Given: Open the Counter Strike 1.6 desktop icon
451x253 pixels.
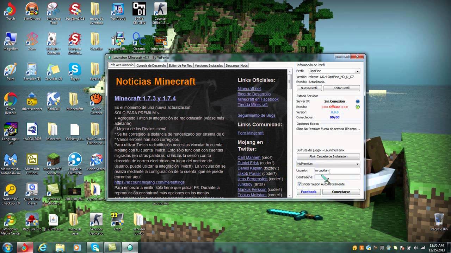Looking at the screenshot, I should (161, 13).
